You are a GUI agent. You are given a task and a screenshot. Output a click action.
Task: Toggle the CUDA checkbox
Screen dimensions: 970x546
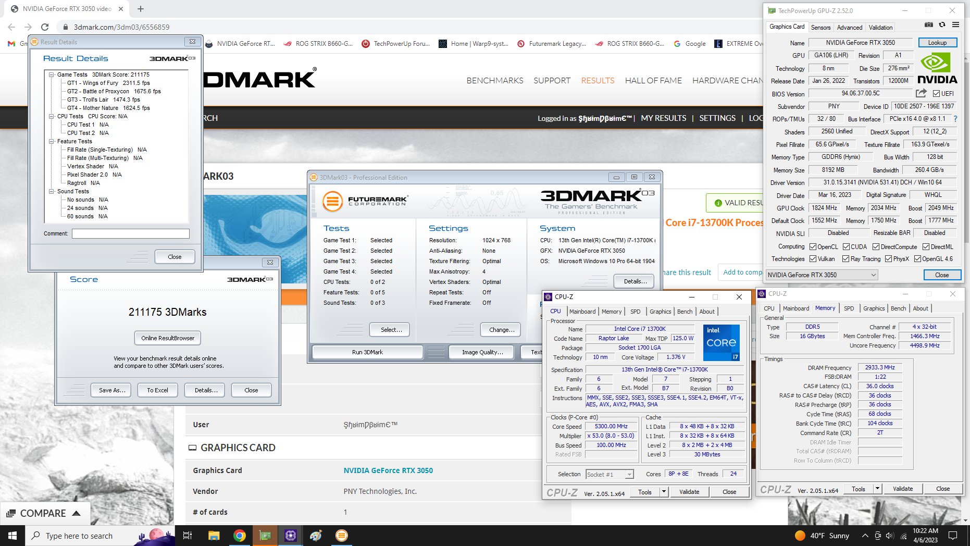pyautogui.click(x=846, y=246)
